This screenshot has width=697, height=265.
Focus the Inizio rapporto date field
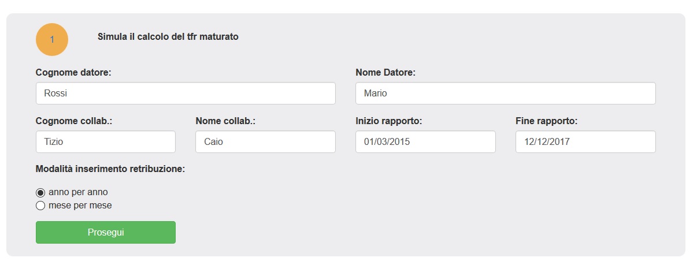425,142
